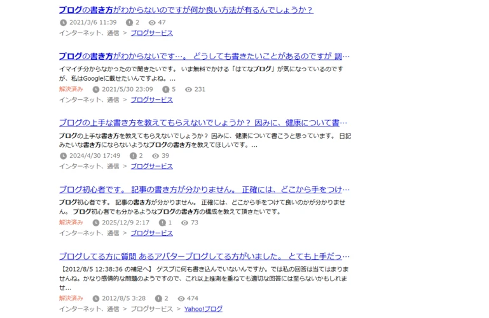This screenshot has width=489, height=318.
Task: Click clock icon beside 2021/5/30 23:09
Action: 96,90
